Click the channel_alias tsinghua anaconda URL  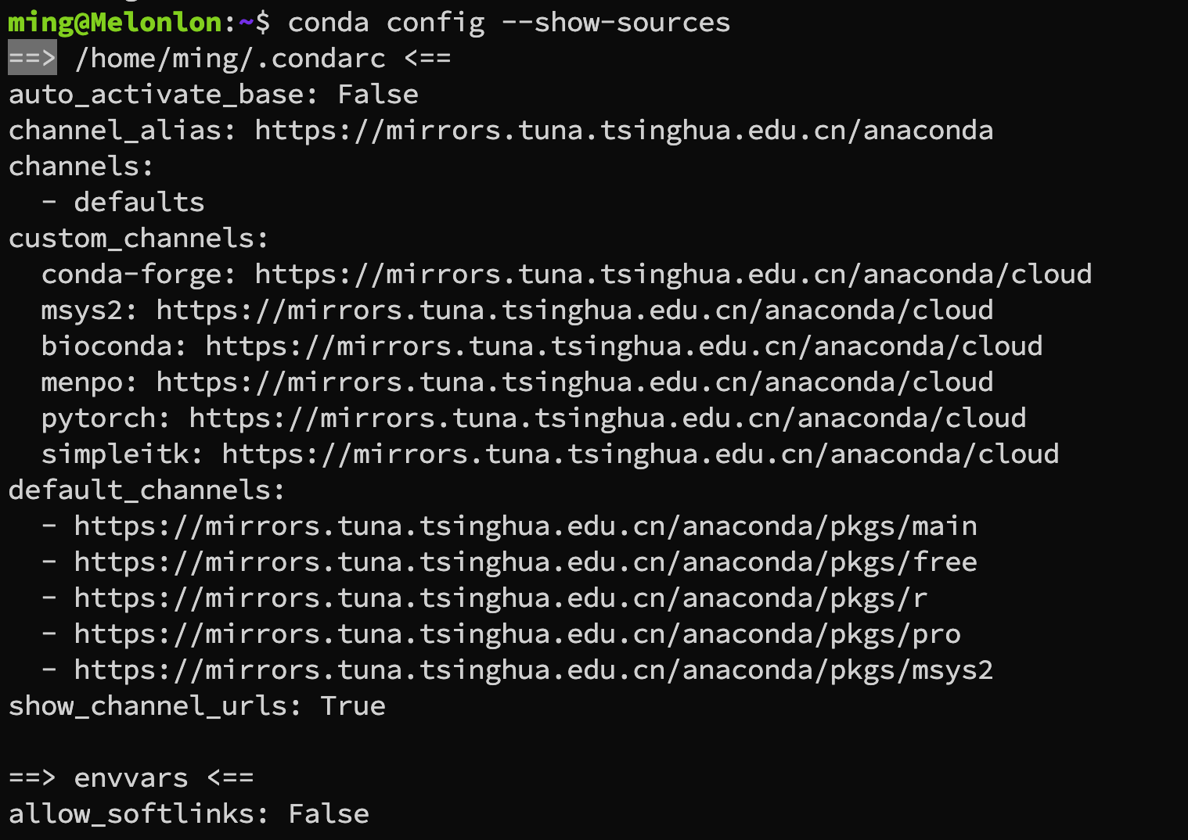pos(624,130)
